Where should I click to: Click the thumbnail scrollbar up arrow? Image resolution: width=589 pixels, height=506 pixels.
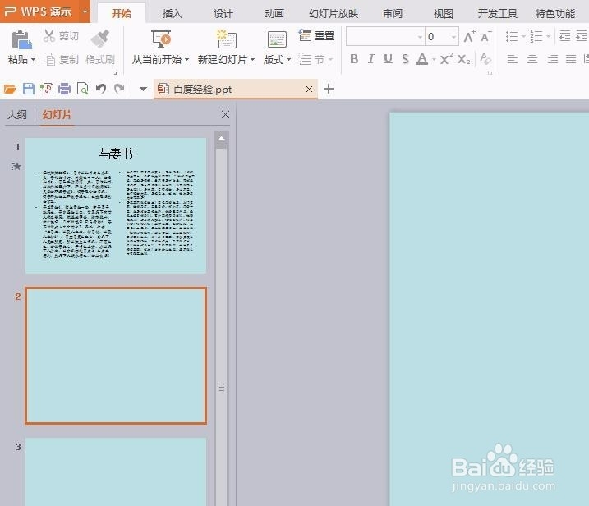[222, 140]
